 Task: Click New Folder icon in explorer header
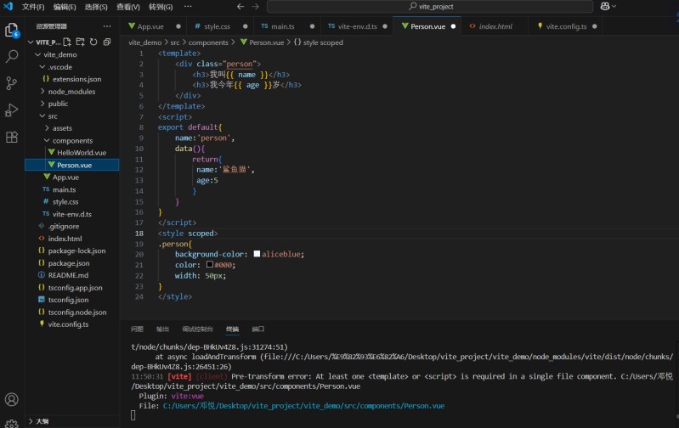click(80, 42)
